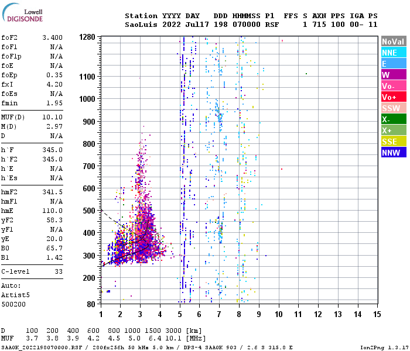Click the 5 MHz frequency axis label
This screenshot has height=351, width=410.
pos(180,315)
